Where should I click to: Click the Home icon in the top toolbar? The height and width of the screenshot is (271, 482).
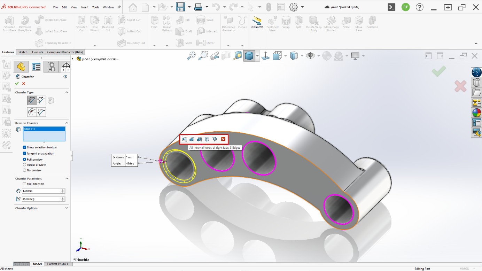point(133,7)
